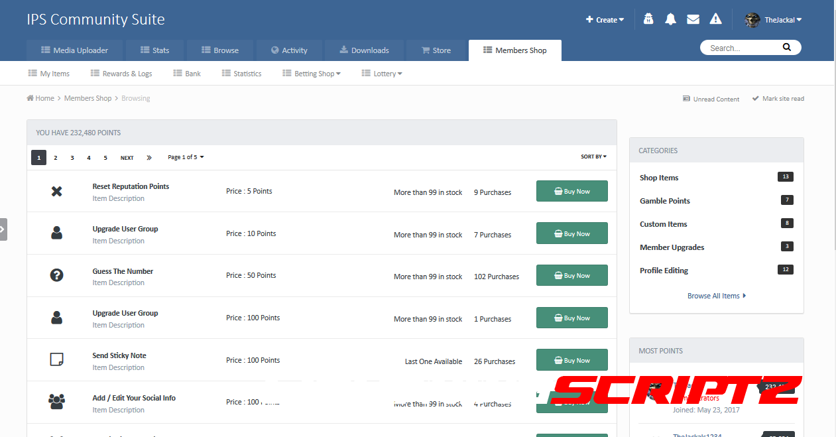This screenshot has height=437, width=836.
Task: Expand the left side panel arrow
Action: 3,229
